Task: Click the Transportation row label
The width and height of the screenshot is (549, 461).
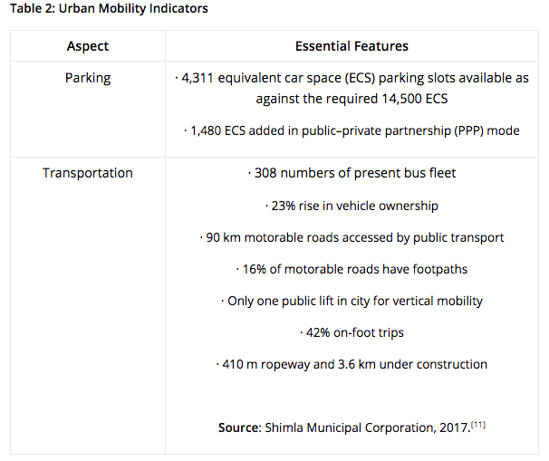Action: [88, 173]
